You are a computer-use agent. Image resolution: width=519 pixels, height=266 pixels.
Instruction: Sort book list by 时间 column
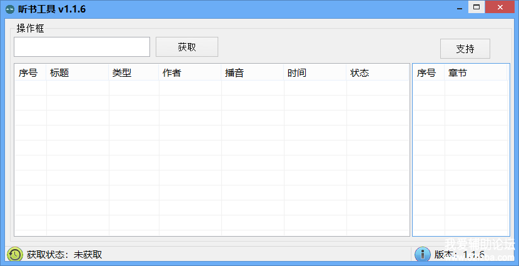point(315,72)
